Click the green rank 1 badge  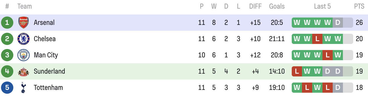(x=7, y=23)
